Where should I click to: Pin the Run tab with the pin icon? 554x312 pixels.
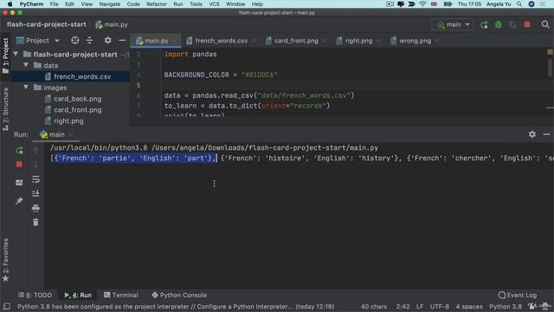[19, 201]
